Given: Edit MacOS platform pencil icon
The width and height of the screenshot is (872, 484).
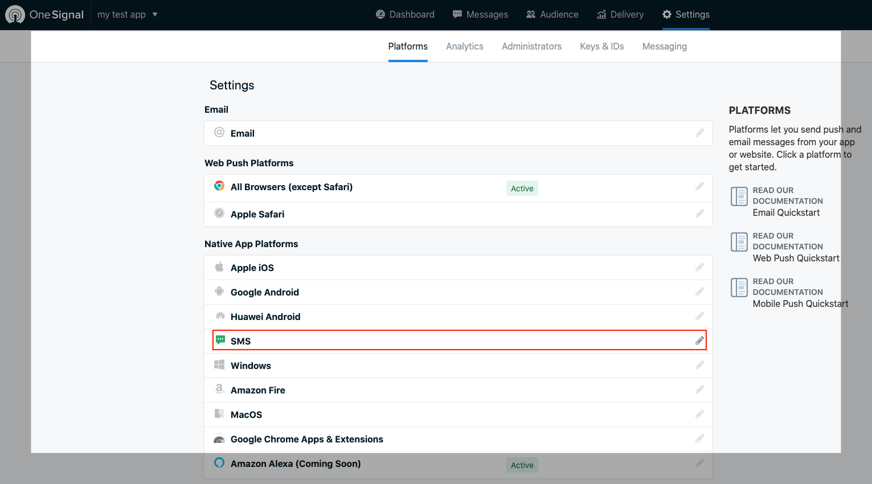Looking at the screenshot, I should click(x=699, y=414).
